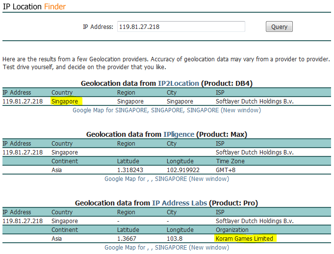Image resolution: width=334 pixels, height=254 pixels.
Task: Click longitude value 102.919922
Action: (x=183, y=170)
